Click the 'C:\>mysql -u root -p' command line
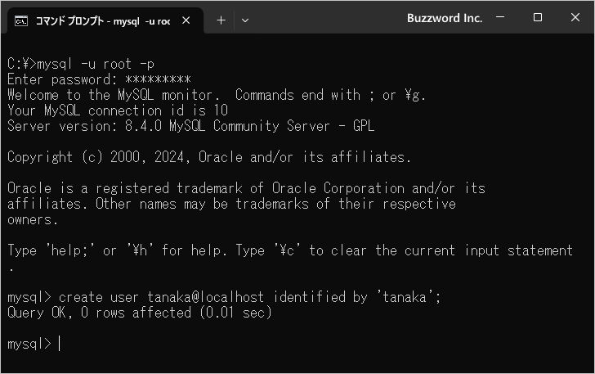This screenshot has height=374, width=595. coord(80,64)
